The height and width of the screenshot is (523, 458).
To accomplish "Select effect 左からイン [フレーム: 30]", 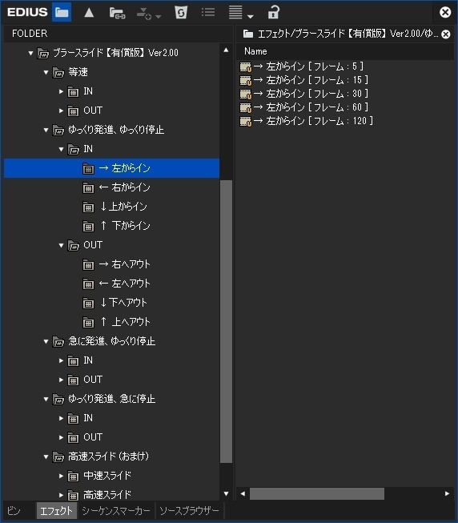I will coord(304,94).
